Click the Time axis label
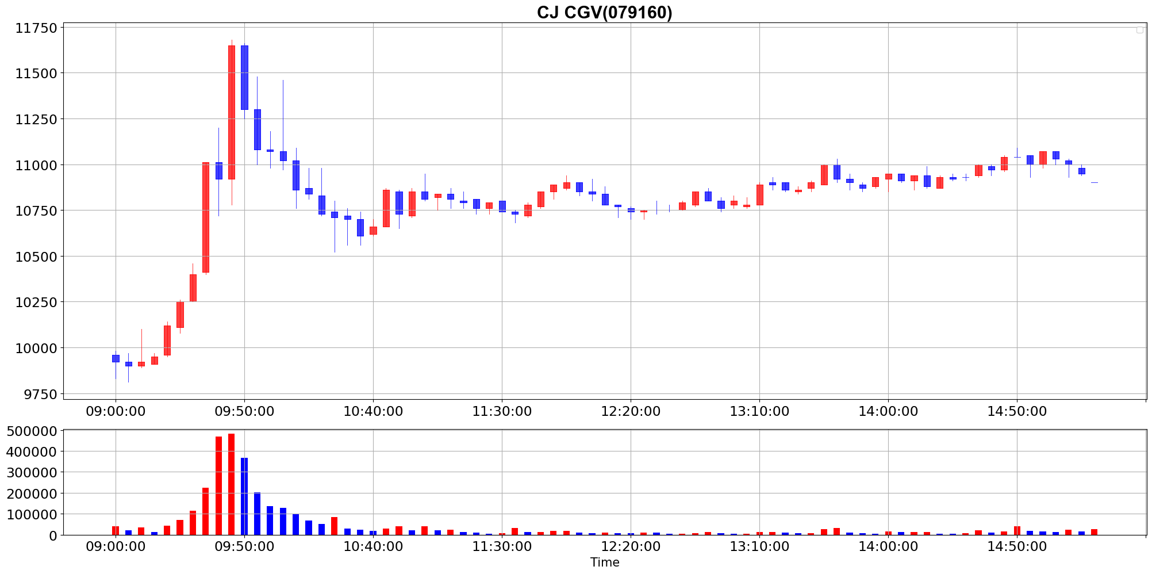The image size is (1152, 574). 605,562
